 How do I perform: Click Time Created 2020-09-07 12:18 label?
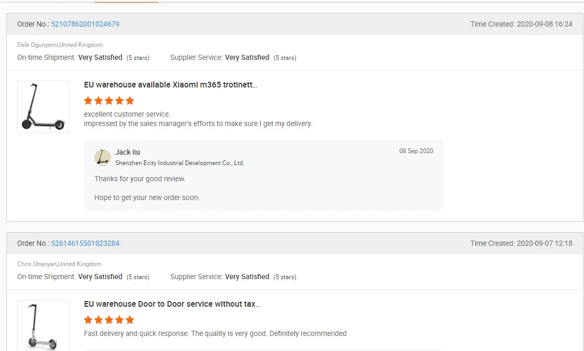pos(521,243)
